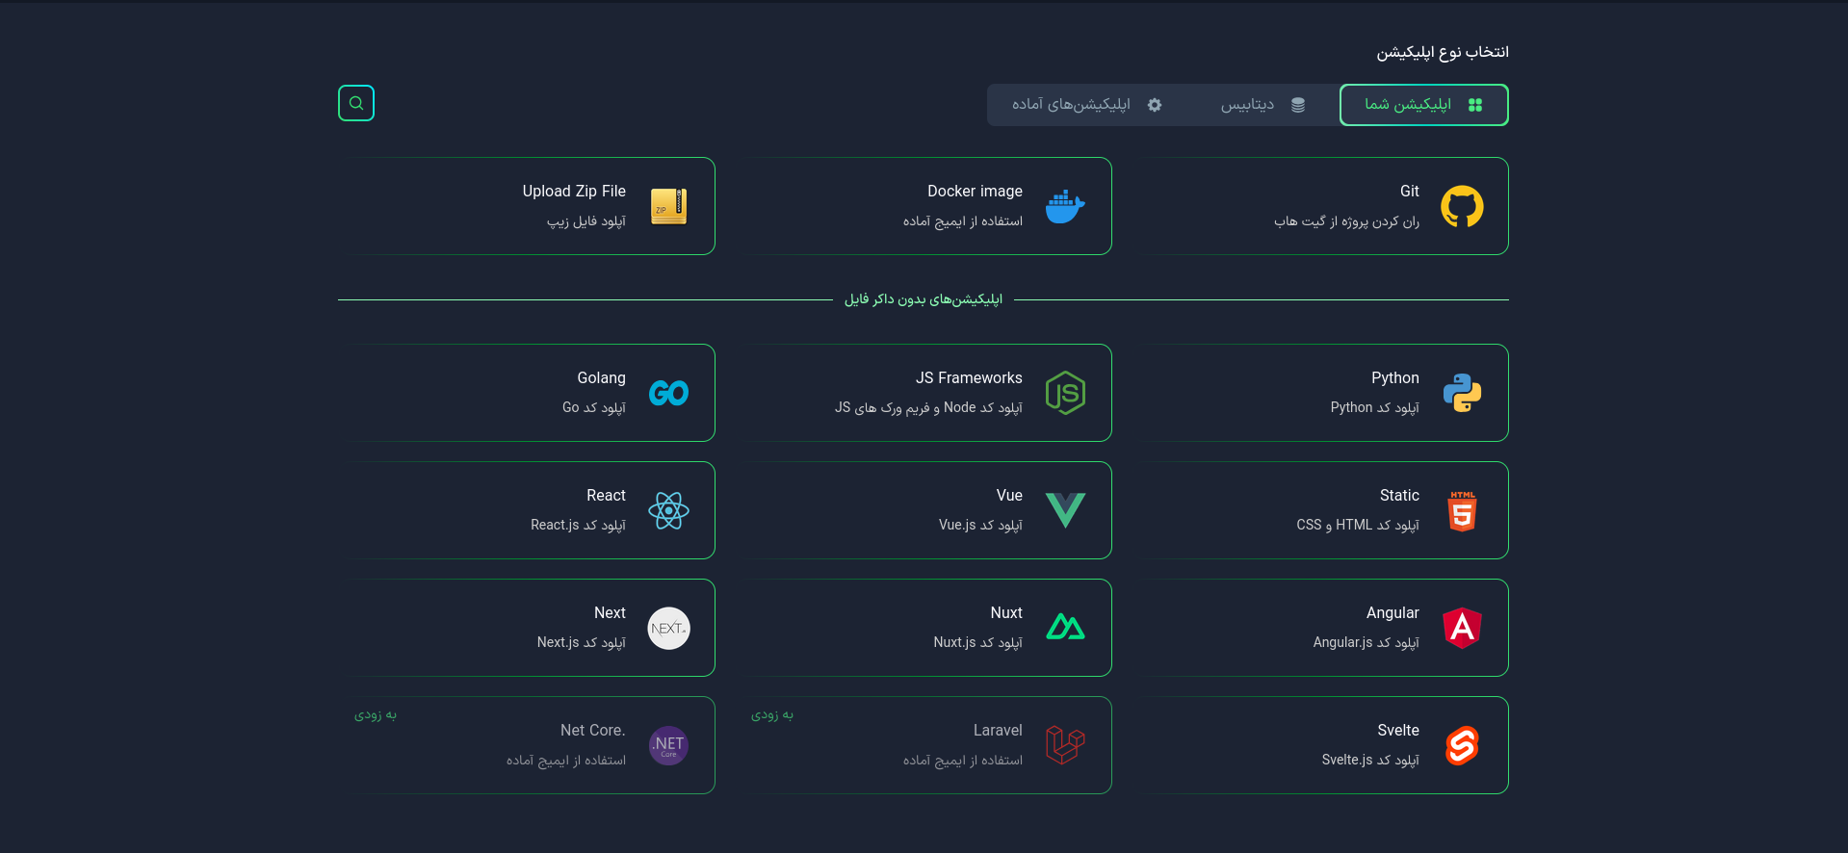
Task: Click 'آپلود فایل زیپ' description
Action: (586, 221)
